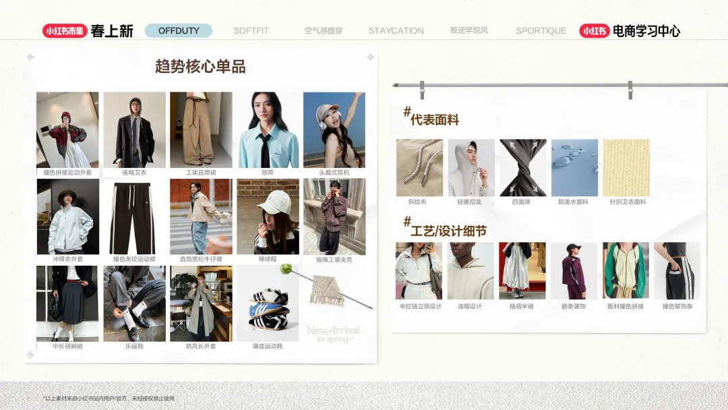Click the 冲锋衣外套 caption
Viewport: 728px width, 410px height.
(x=68, y=259)
